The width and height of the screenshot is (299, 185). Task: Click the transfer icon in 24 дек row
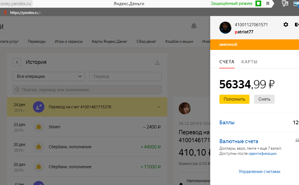pos(38,107)
